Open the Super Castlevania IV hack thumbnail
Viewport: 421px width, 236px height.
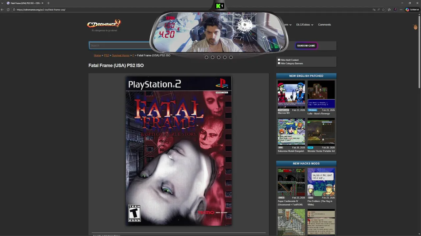tap(291, 182)
